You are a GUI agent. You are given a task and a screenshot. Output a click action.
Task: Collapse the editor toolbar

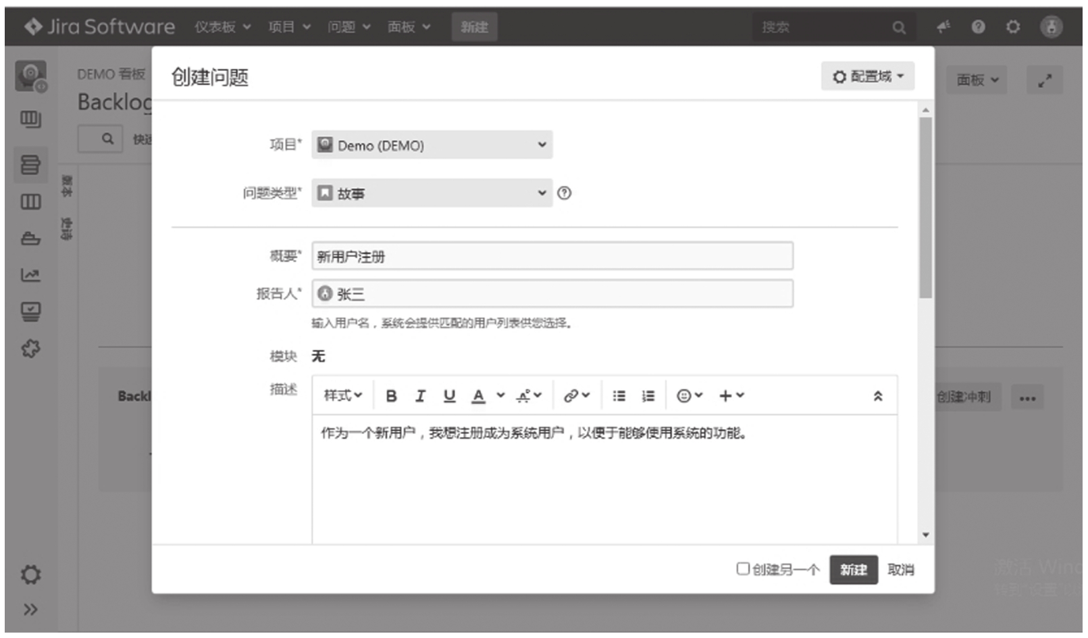click(878, 396)
